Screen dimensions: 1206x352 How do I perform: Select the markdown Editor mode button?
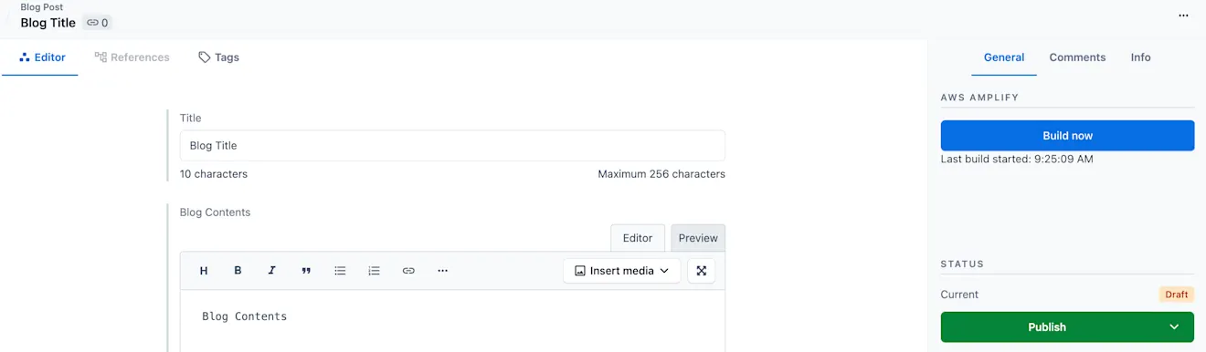pos(638,238)
